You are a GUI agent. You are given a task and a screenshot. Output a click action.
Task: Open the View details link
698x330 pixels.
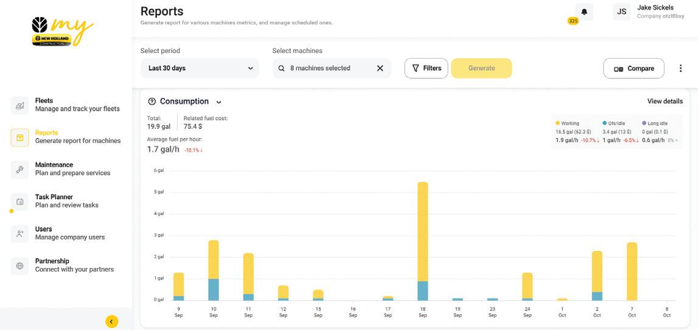(665, 101)
